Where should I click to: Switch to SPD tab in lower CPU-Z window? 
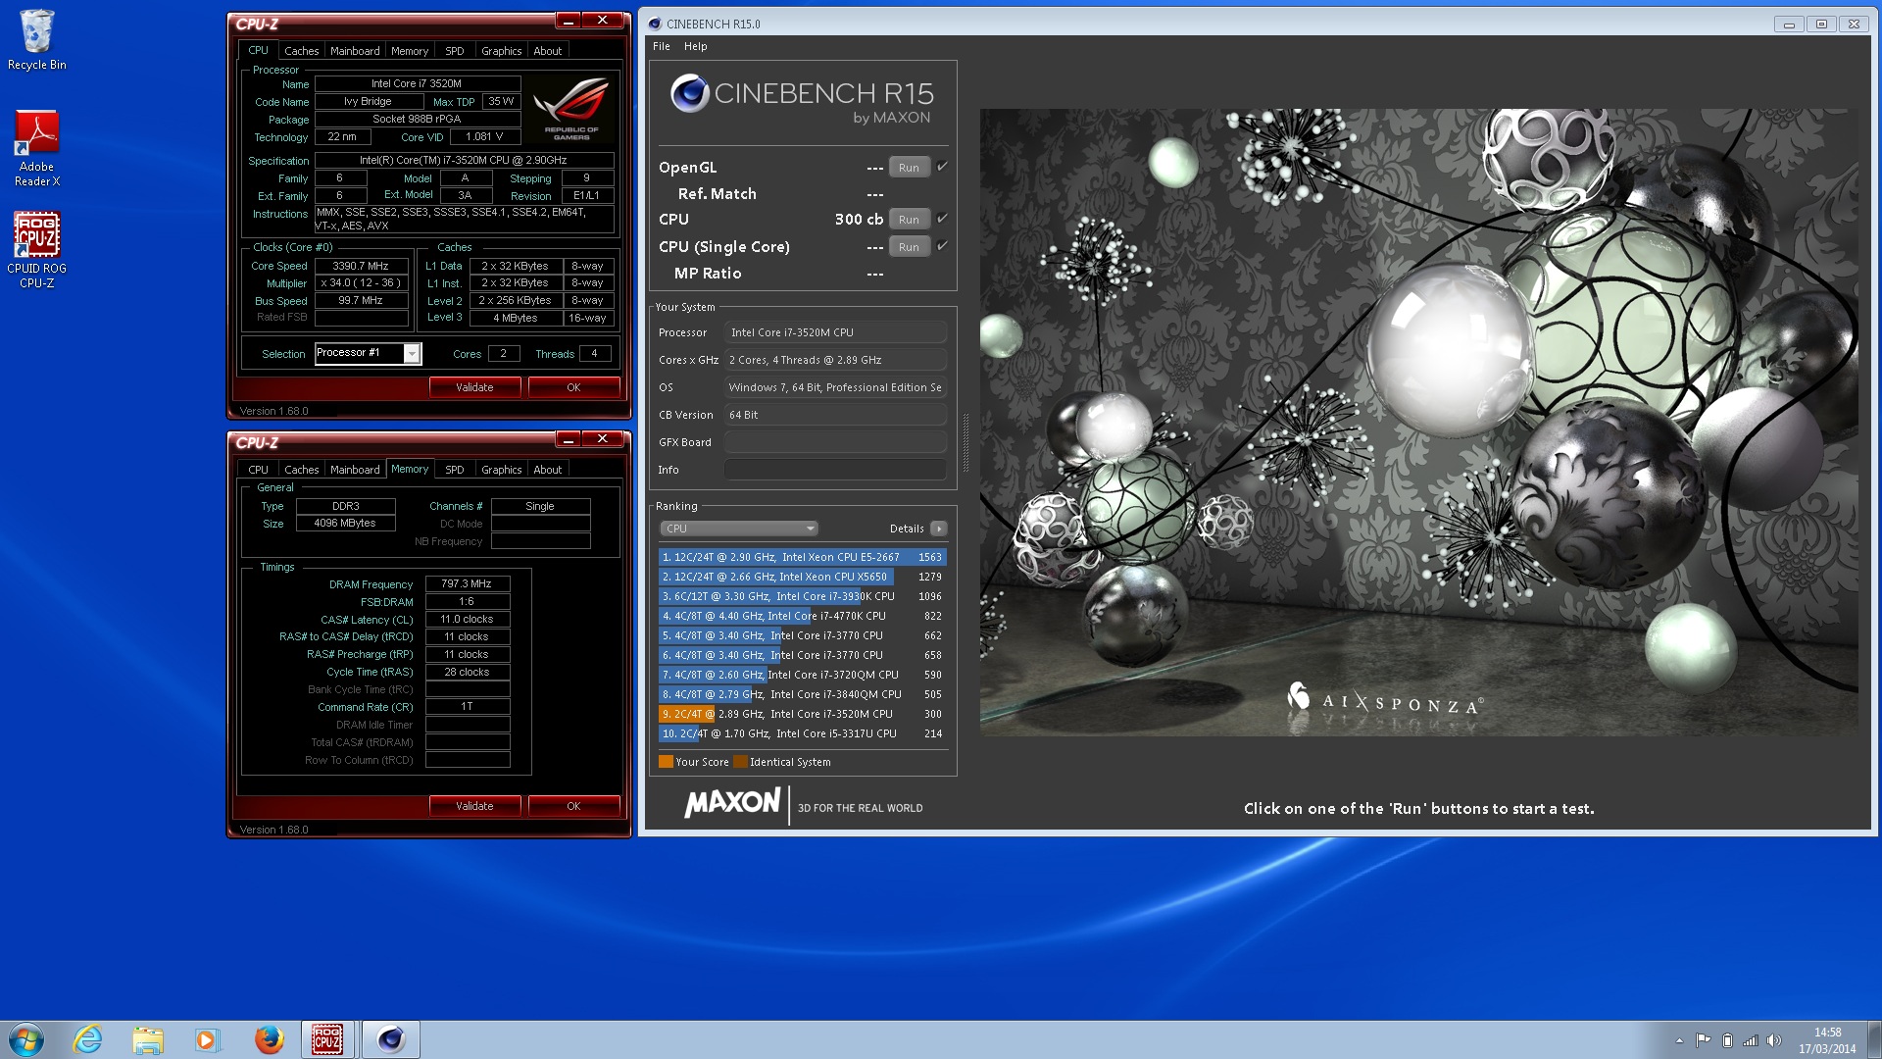(454, 470)
